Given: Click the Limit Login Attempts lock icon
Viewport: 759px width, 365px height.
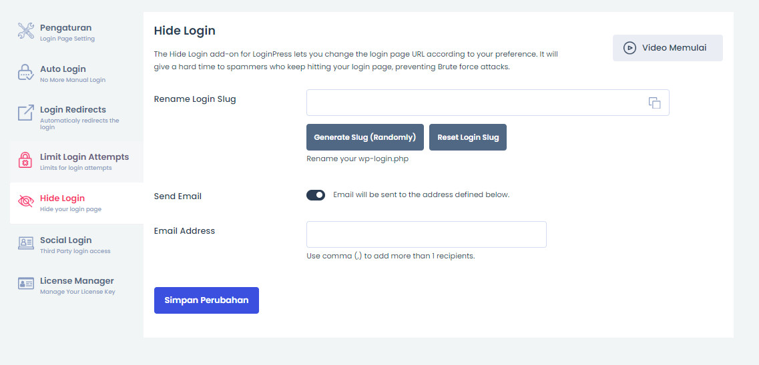Looking at the screenshot, I should pyautogui.click(x=25, y=160).
